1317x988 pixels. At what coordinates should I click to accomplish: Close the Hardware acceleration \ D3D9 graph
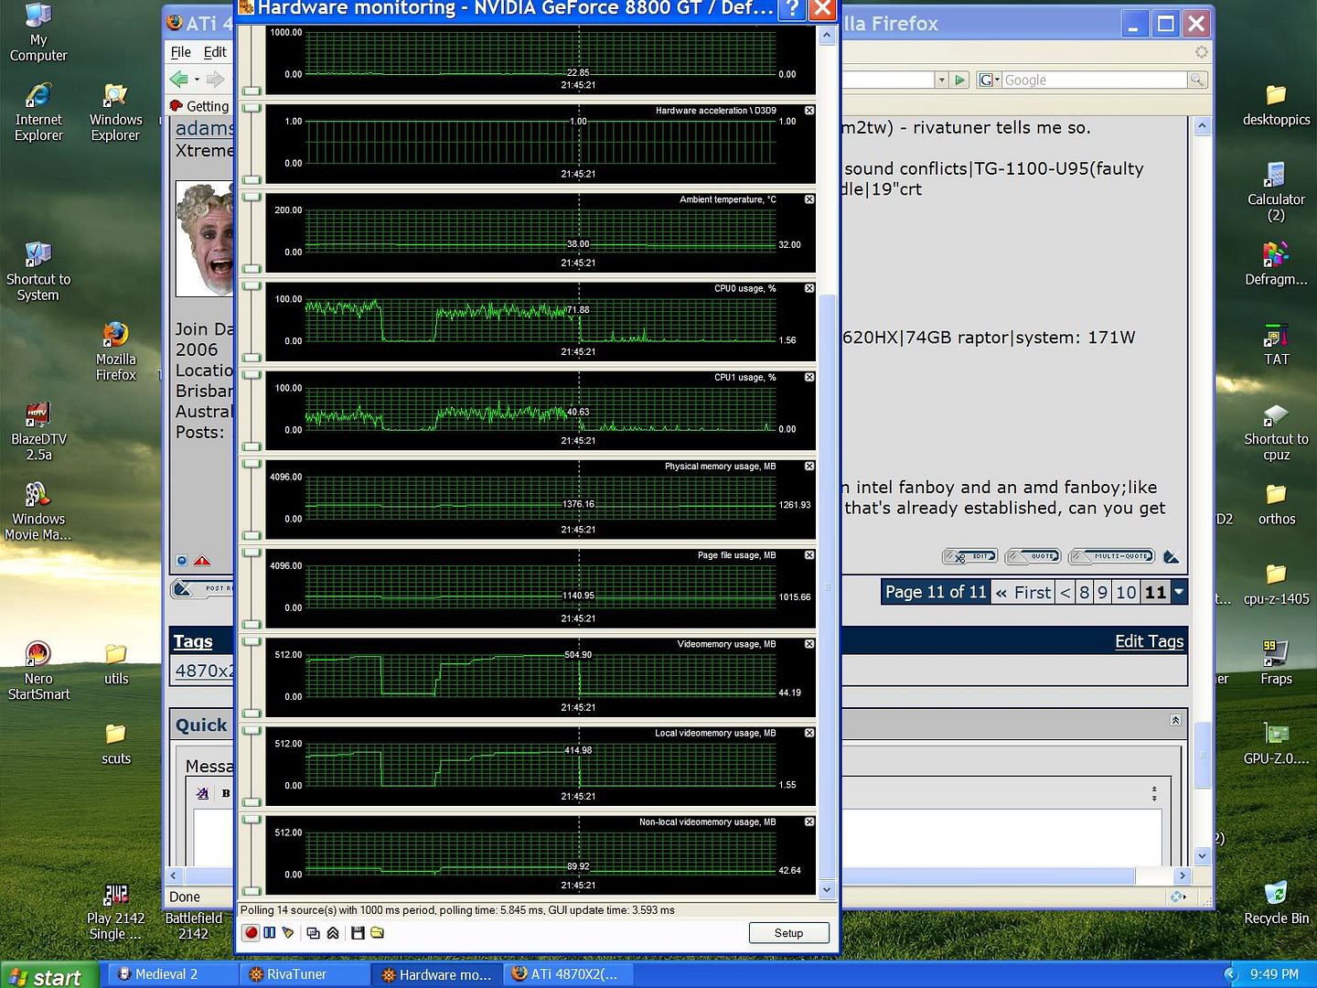click(x=809, y=111)
